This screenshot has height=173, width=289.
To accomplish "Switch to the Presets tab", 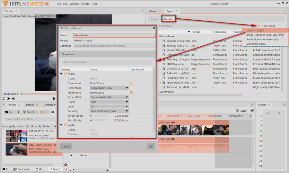I will (168, 19).
